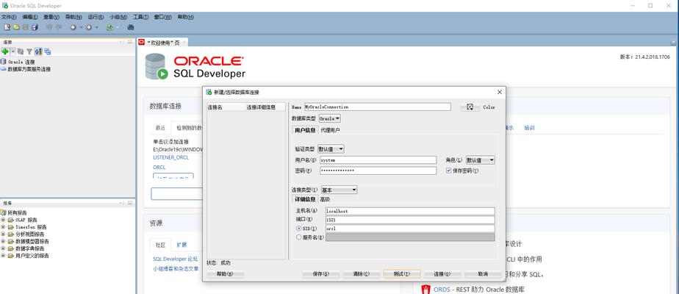679x294 pixels.
Task: Click the 主机名 localhost field
Action: (x=409, y=211)
